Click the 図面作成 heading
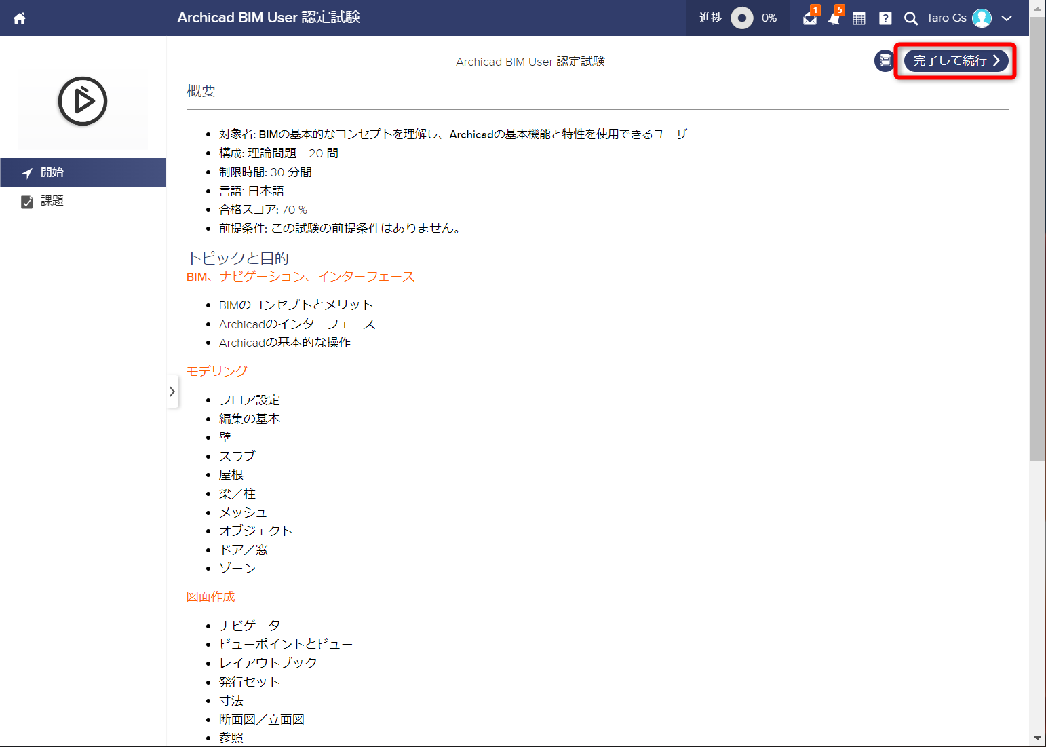This screenshot has height=747, width=1046. click(x=211, y=596)
